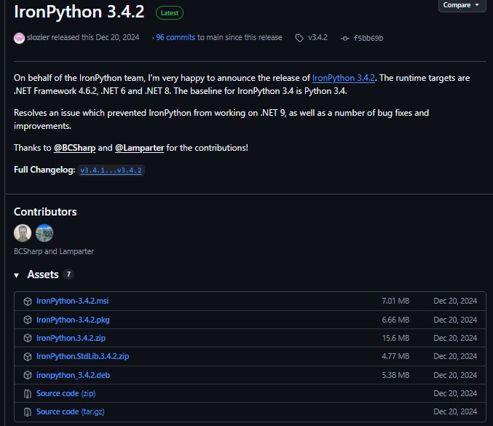Click the Assets heading
Screen dimensions: 493x426
43,275
